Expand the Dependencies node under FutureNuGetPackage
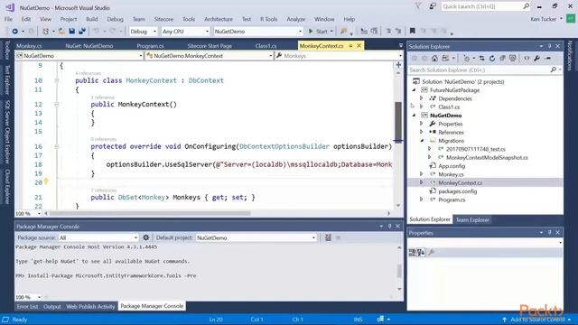 point(422,98)
